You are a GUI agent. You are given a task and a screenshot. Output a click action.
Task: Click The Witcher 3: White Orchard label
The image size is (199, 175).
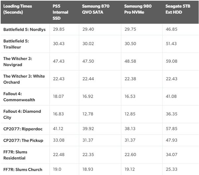[x=24, y=79]
